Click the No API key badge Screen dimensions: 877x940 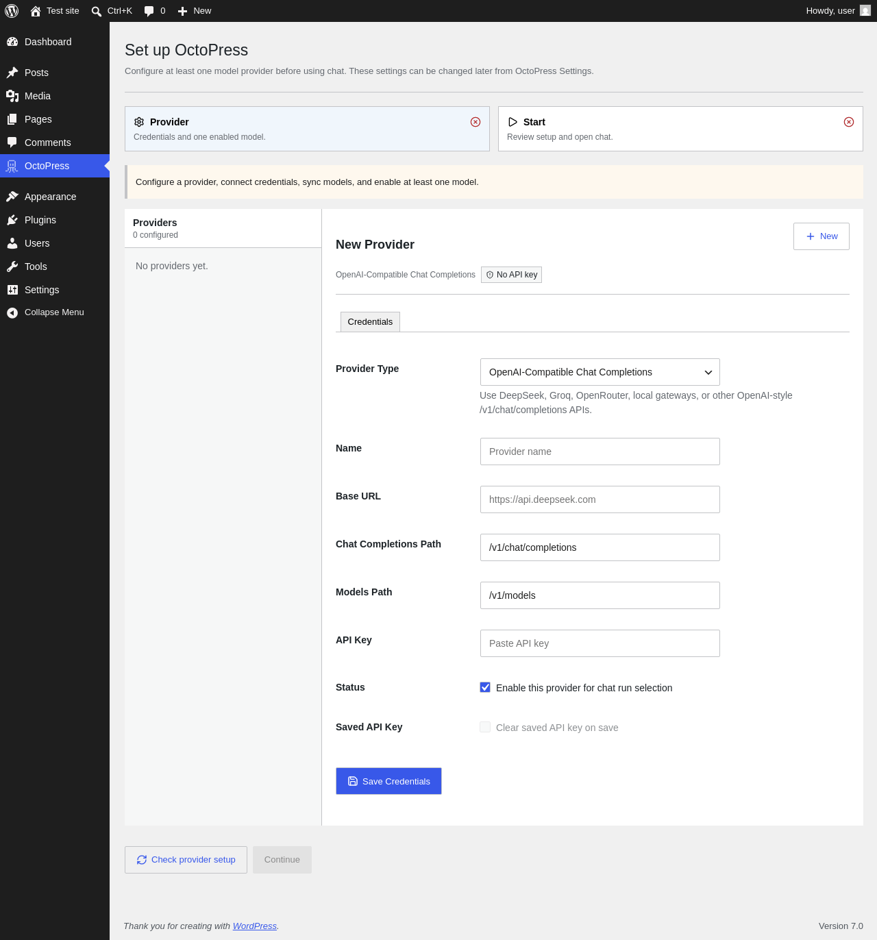[x=511, y=275]
